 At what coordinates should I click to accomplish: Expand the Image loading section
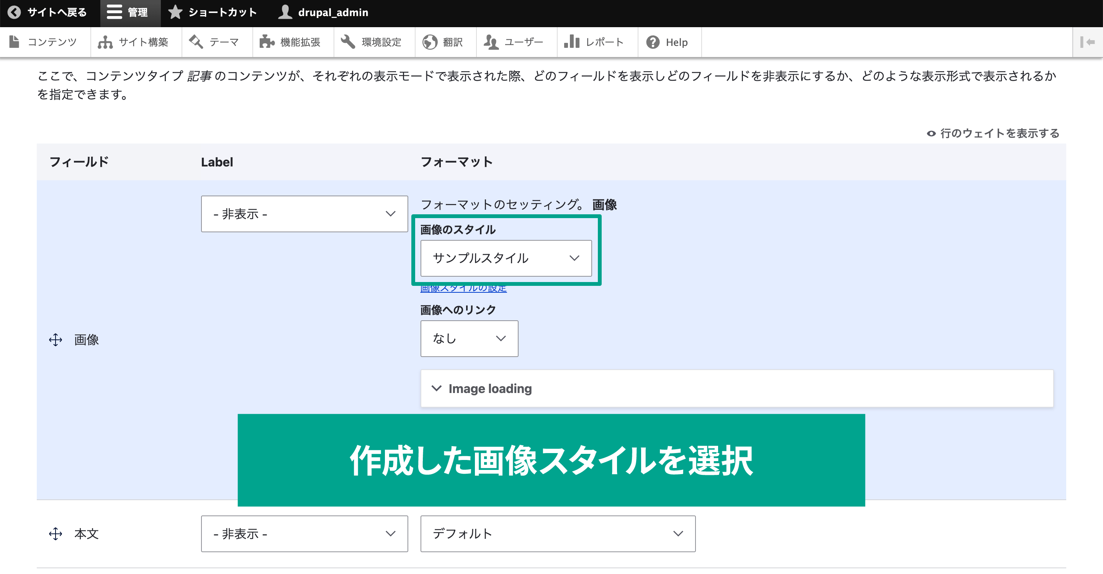coord(737,388)
